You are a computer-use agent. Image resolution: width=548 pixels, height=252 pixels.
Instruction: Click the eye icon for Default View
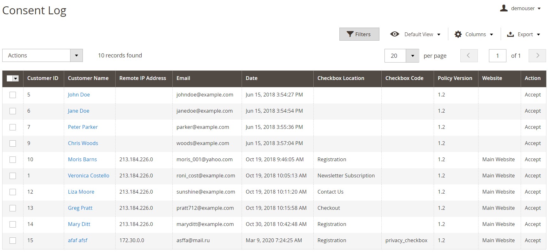pos(395,34)
